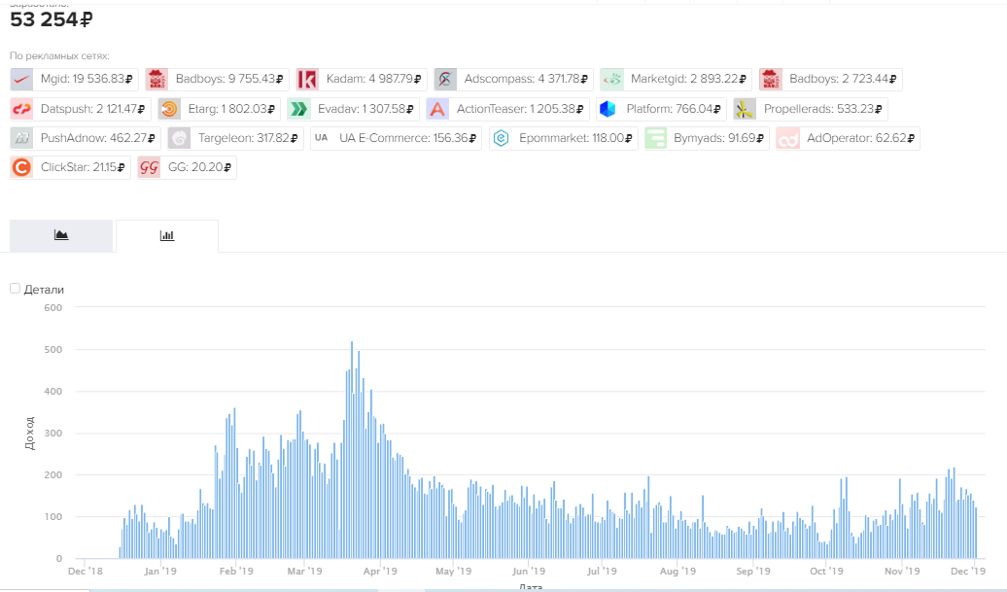This screenshot has width=1007, height=592.
Task: Click the Dec '18 date label
Action: coord(86,571)
